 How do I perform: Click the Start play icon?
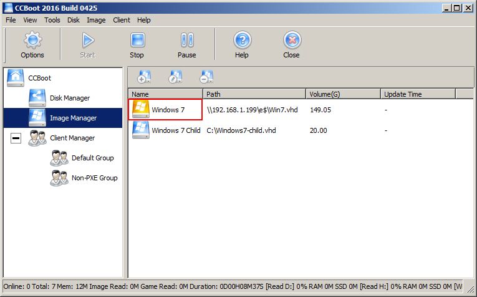point(88,40)
